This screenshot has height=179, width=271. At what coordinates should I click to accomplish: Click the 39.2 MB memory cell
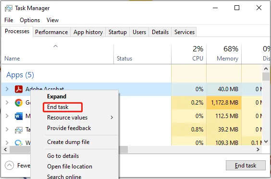pyautogui.click(x=224, y=130)
